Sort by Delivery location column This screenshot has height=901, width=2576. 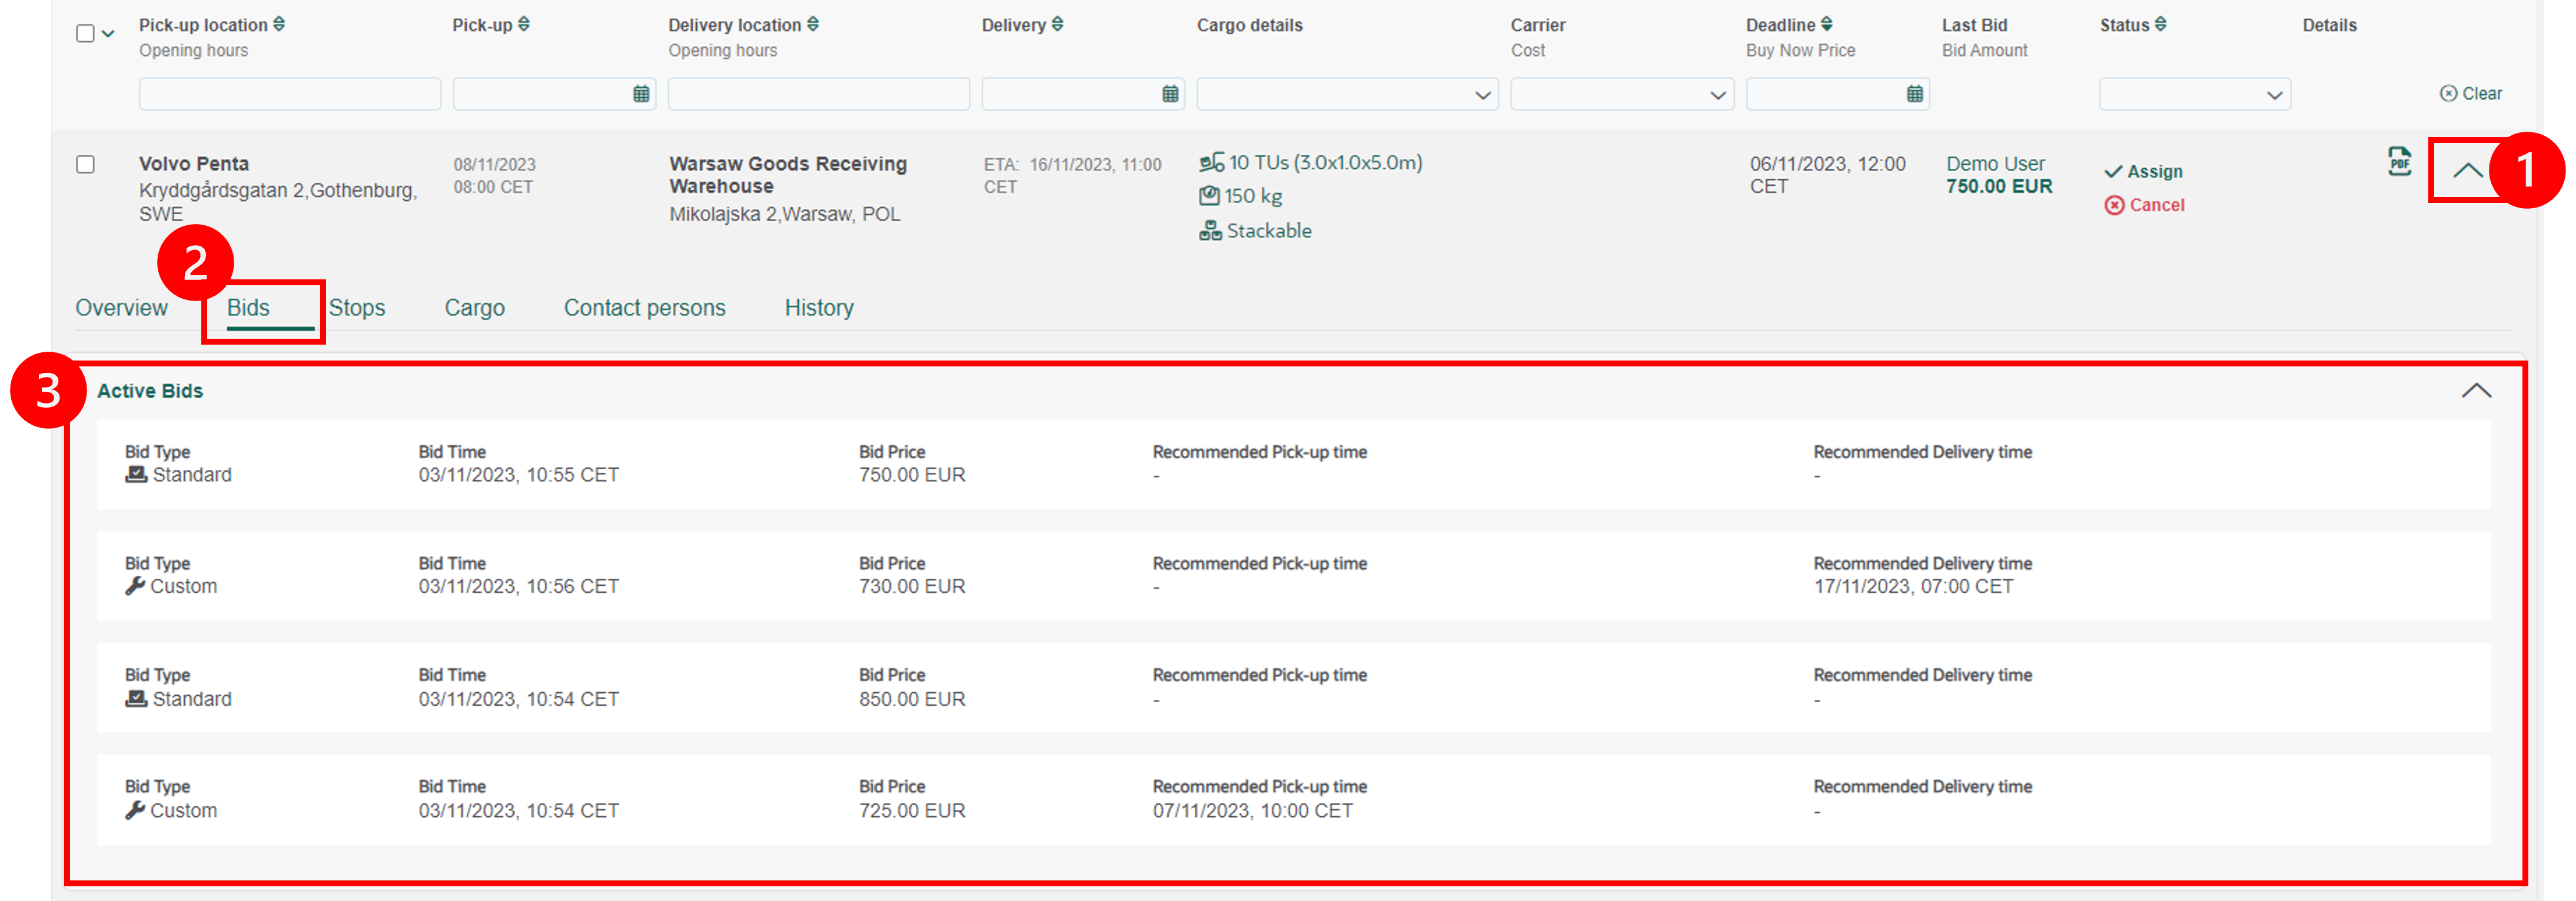pyautogui.click(x=813, y=24)
